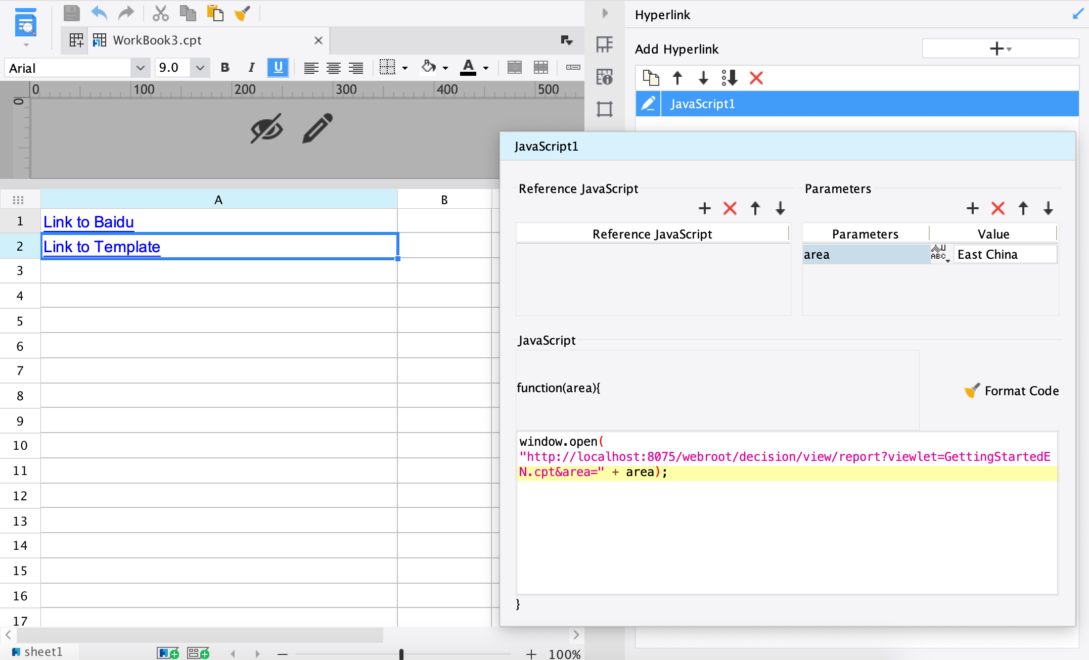Open the preview template icon
Viewport: 1089px width, 660px height.
(x=26, y=23)
